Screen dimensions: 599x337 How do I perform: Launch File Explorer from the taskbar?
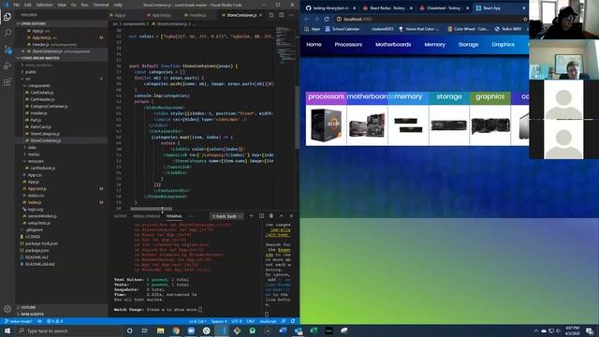[x=160, y=330]
